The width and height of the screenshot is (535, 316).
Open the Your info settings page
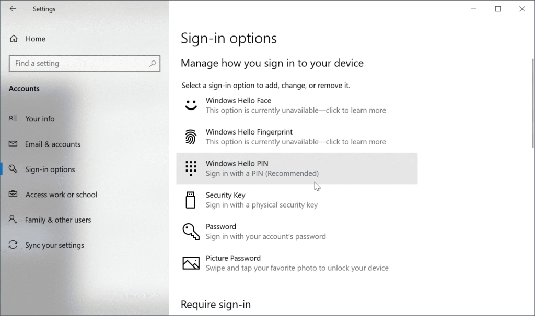pos(40,119)
